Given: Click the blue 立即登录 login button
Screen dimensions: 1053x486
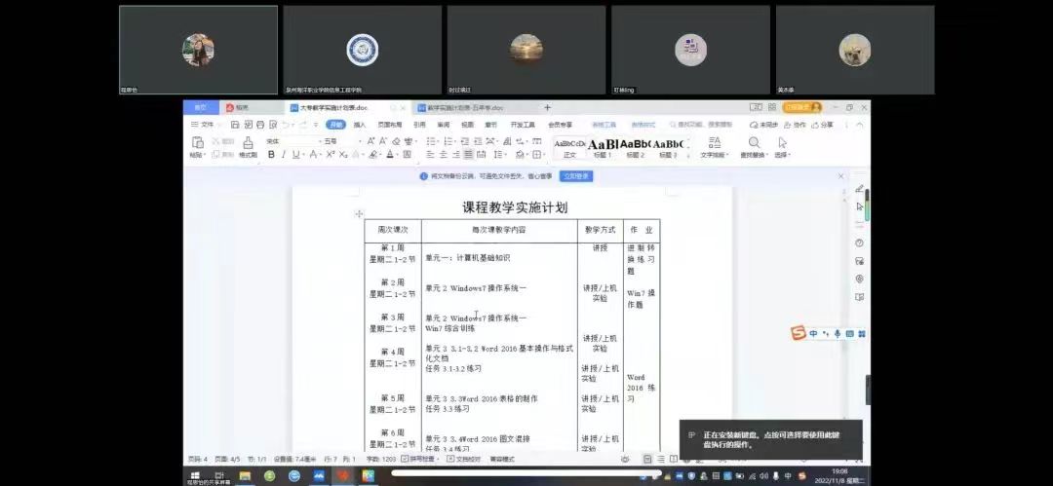Looking at the screenshot, I should (575, 176).
